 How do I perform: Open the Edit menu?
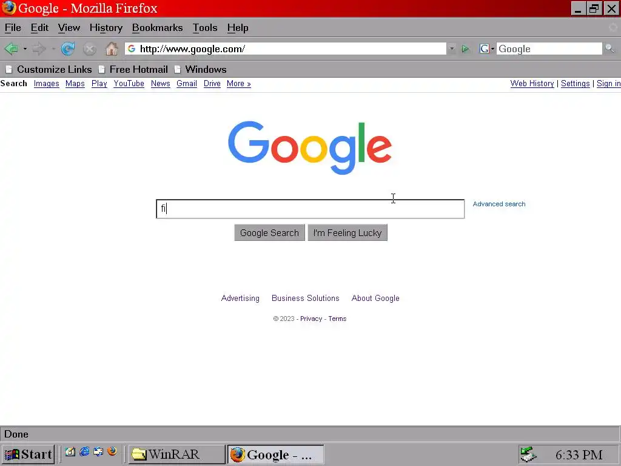pos(39,28)
